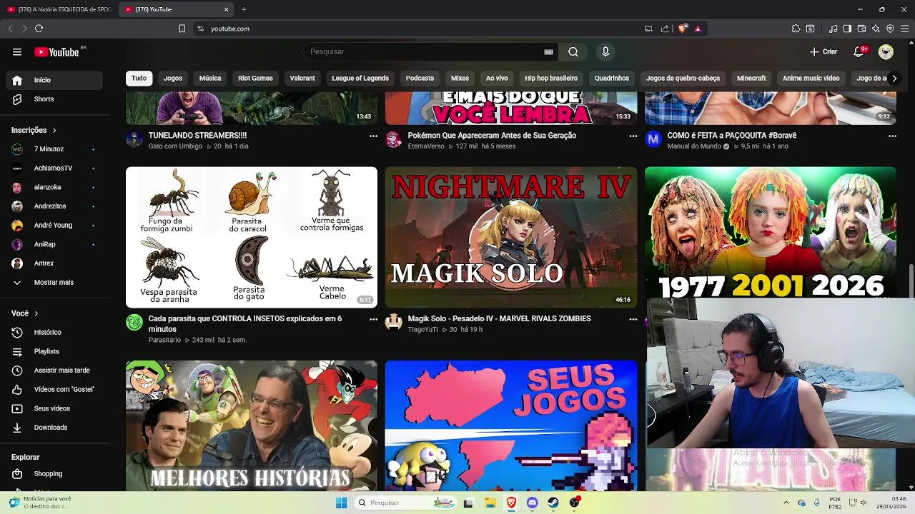Open a new browser tab
Image resolution: width=915 pixels, height=514 pixels.
[244, 9]
